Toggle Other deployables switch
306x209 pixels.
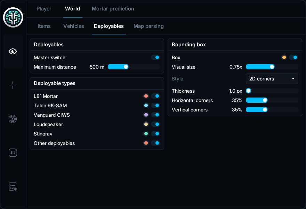coord(155,143)
